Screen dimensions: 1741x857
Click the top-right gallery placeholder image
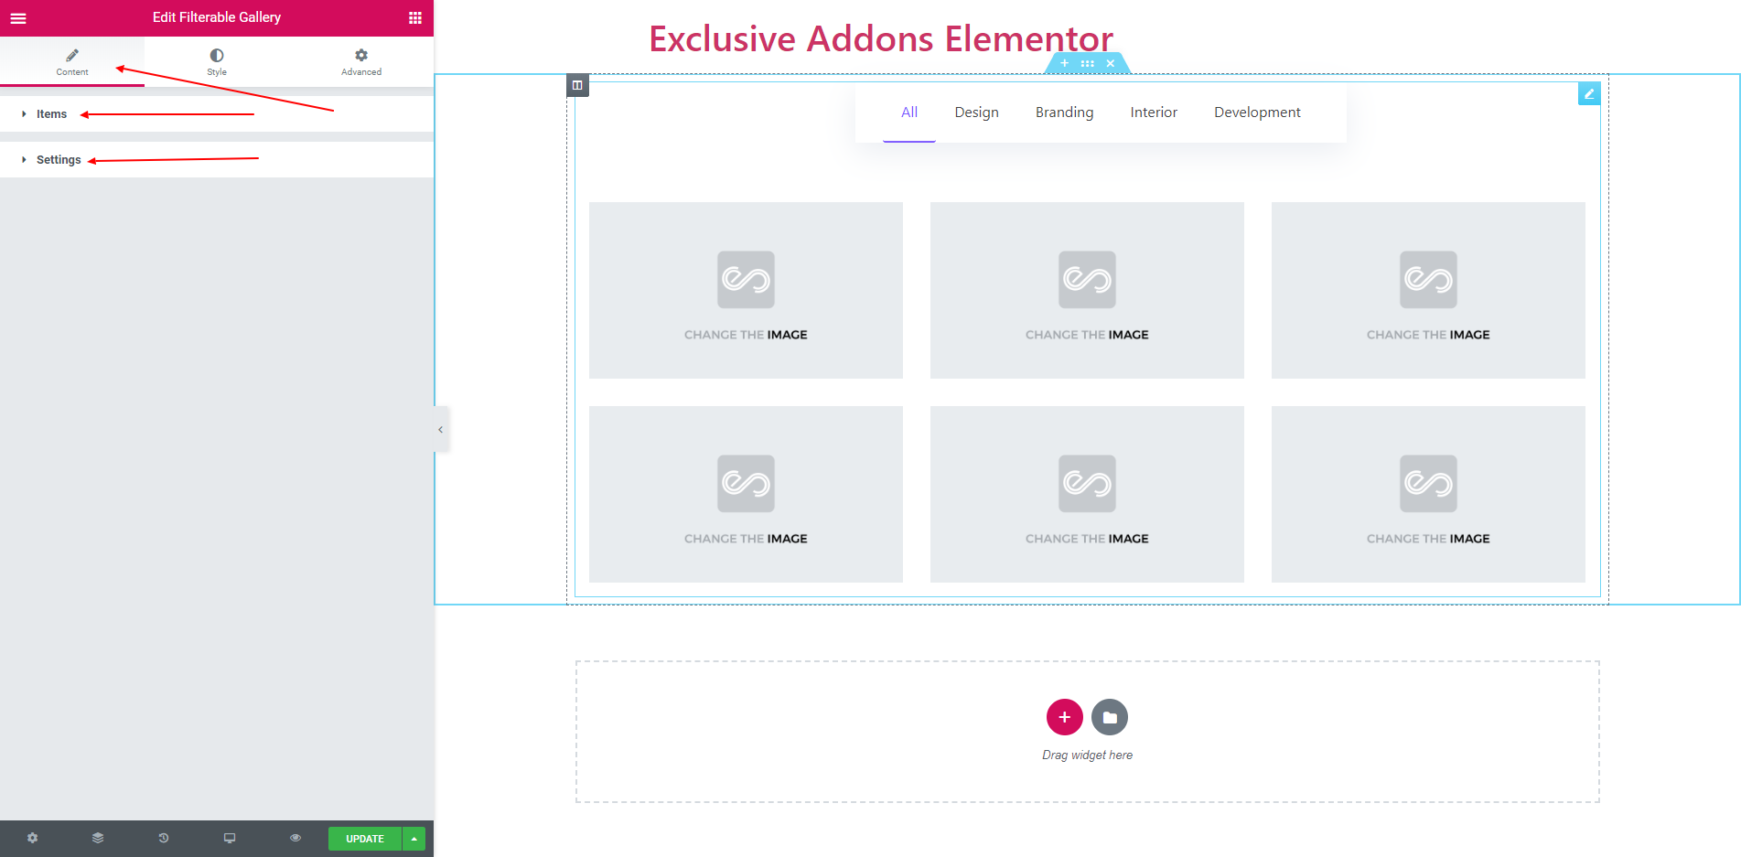(1428, 290)
